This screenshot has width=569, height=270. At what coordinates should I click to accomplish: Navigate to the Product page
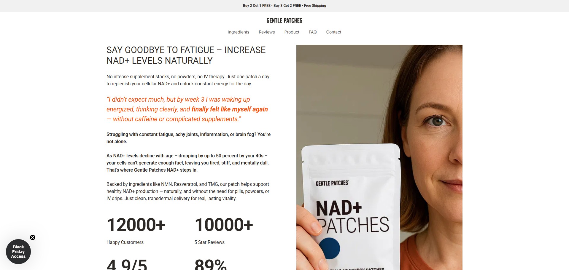[x=292, y=32]
